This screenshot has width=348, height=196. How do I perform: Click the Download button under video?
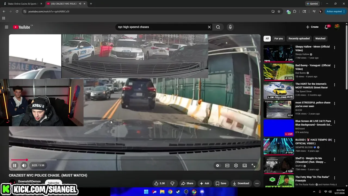click(x=241, y=183)
